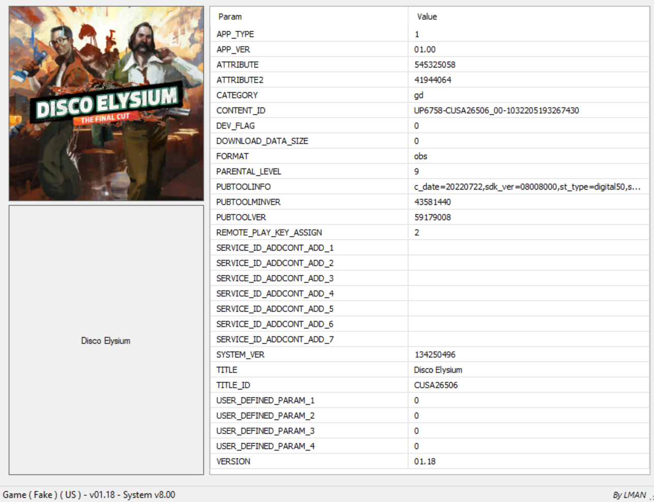Select the APP_VER parameter cell

pyautogui.click(x=309, y=49)
